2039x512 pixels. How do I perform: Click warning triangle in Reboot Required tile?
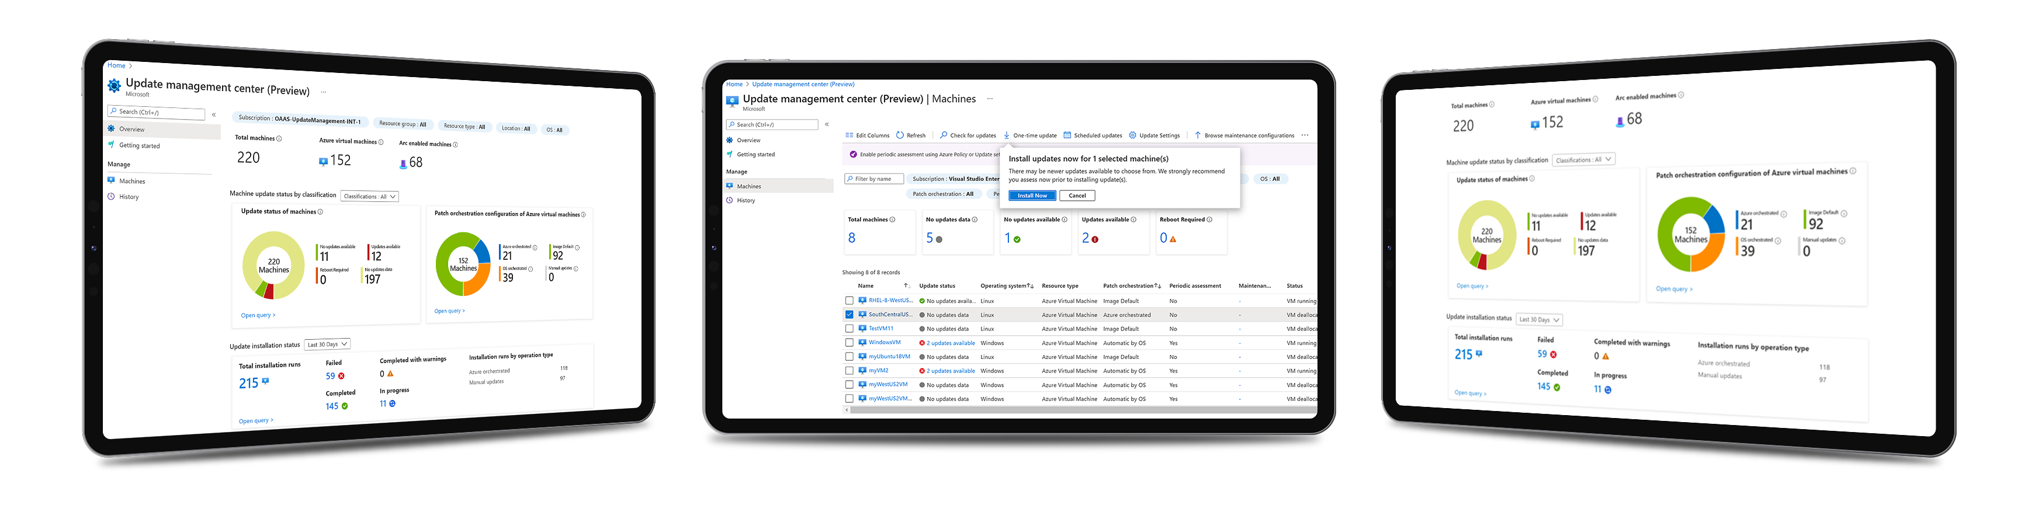point(1173,239)
